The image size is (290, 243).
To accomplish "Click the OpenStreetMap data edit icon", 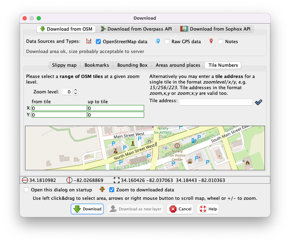I will (89, 41).
